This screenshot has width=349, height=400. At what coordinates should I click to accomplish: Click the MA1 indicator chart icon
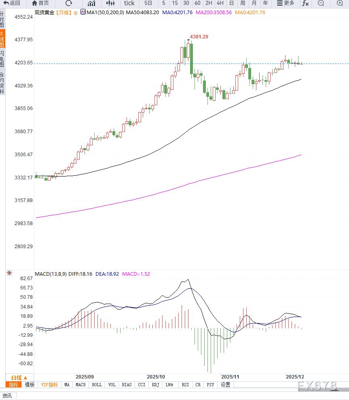coord(83,12)
